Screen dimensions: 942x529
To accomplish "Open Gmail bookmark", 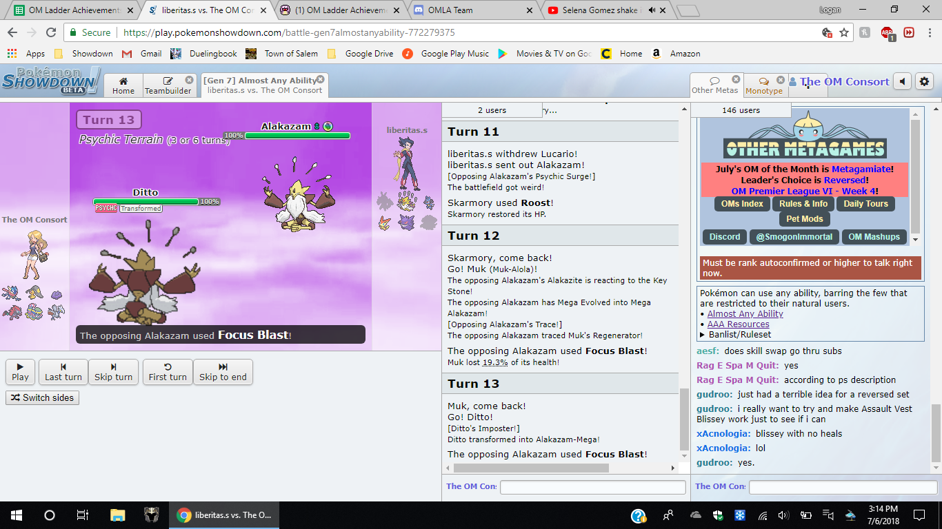I will pyautogui.click(x=141, y=54).
